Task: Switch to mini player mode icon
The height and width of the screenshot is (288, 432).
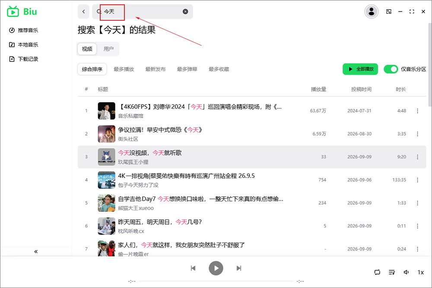Action: point(389,12)
